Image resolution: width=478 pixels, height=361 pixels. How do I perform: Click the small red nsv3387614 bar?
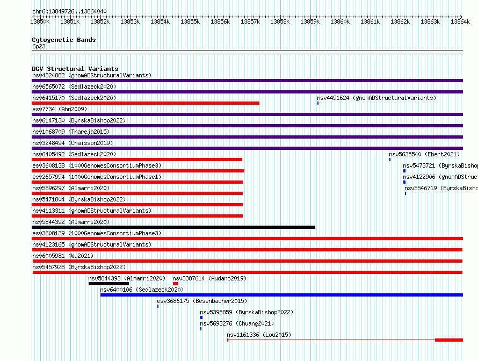[175, 284]
